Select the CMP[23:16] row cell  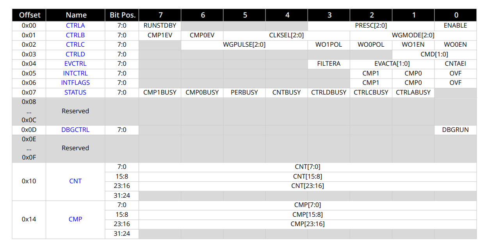click(x=308, y=224)
